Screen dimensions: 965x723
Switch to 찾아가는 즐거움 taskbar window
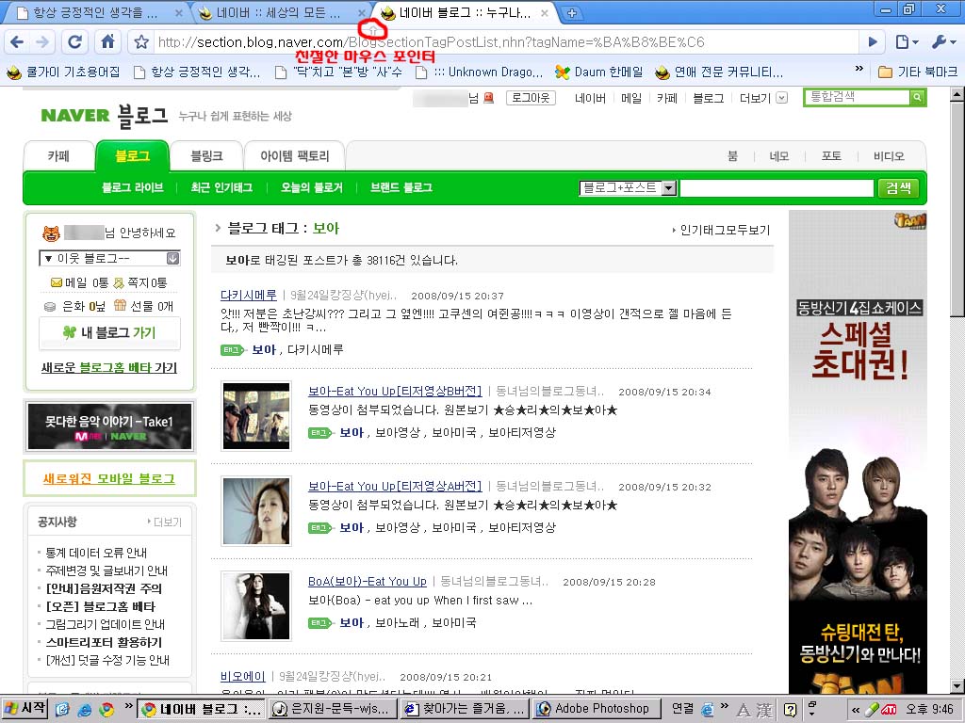(x=465, y=709)
